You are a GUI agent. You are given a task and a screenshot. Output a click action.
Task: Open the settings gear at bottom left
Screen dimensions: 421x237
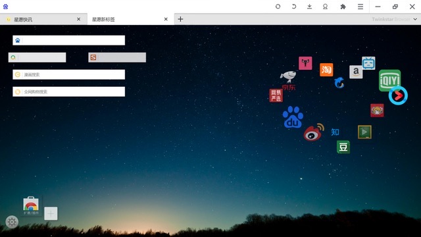point(12,222)
